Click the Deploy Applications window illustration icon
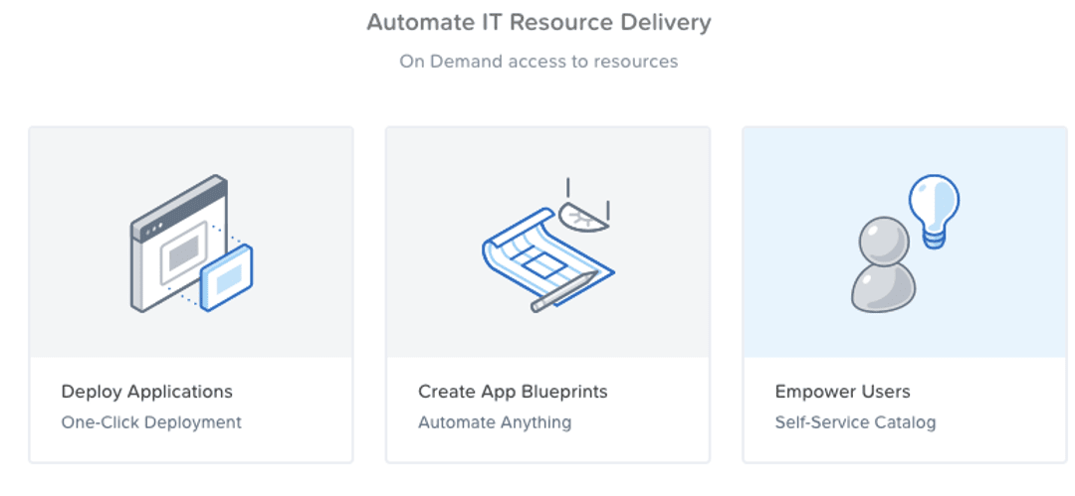This screenshot has height=496, width=1075. pyautogui.click(x=191, y=244)
